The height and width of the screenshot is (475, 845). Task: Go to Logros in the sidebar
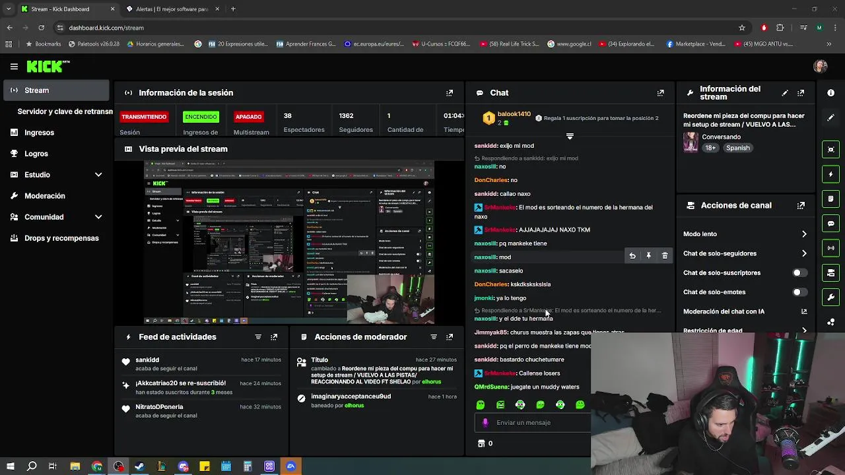click(x=56, y=154)
